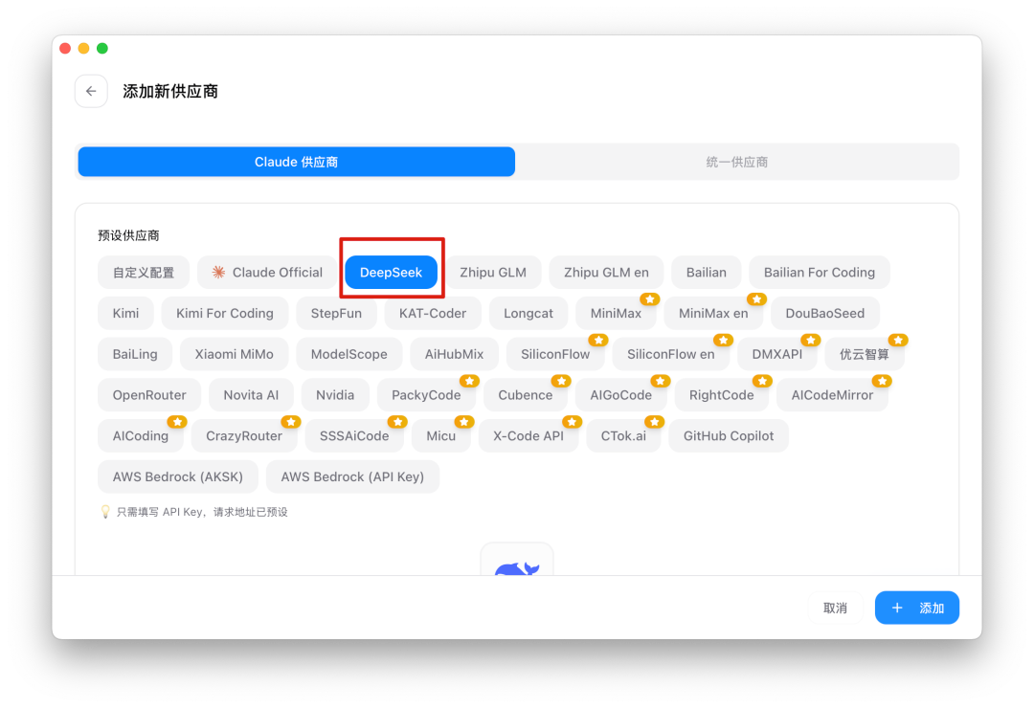The height and width of the screenshot is (708, 1034).
Task: Click the 取消 cancel button
Action: click(x=835, y=608)
